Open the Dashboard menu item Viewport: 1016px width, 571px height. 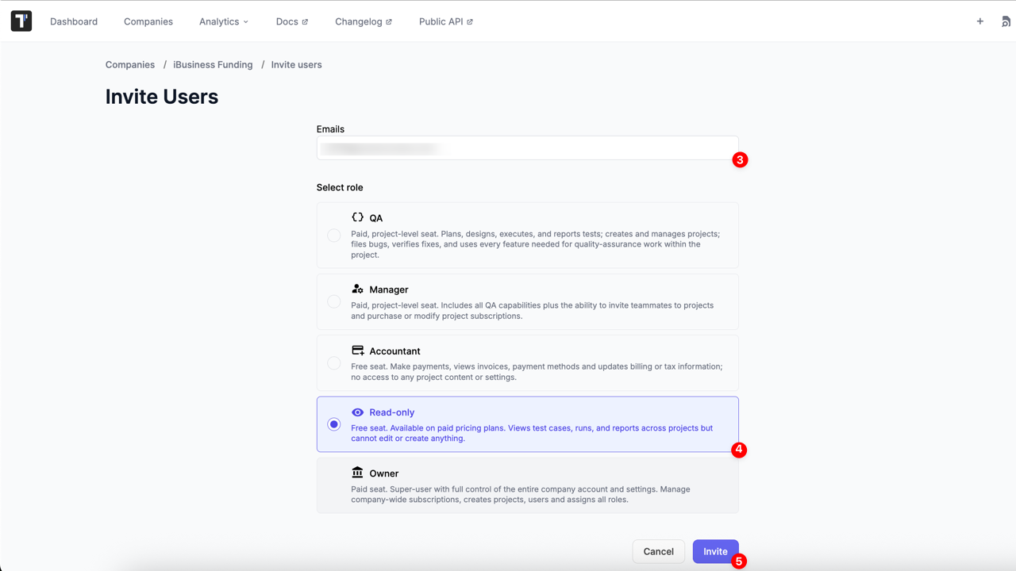tap(74, 21)
